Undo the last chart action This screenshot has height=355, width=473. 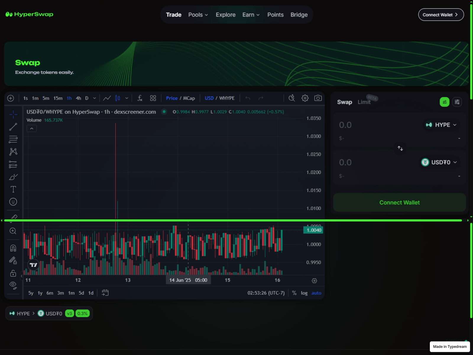point(248,98)
